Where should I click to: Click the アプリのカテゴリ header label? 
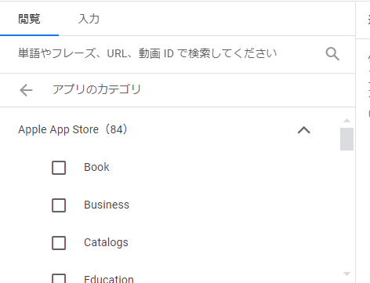tap(96, 89)
